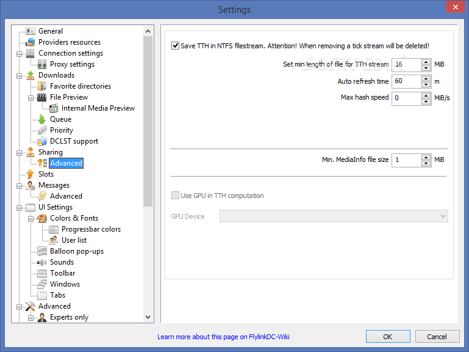
Task: Decrease Min. MediaInfo file size value
Action: point(426,163)
